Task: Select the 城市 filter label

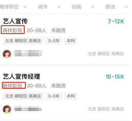Action: click(43, 7)
